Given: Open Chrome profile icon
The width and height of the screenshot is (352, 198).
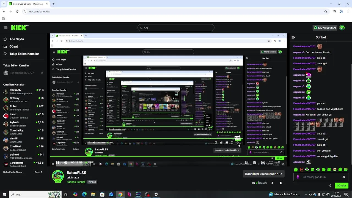Looking at the screenshot, I should 341,12.
